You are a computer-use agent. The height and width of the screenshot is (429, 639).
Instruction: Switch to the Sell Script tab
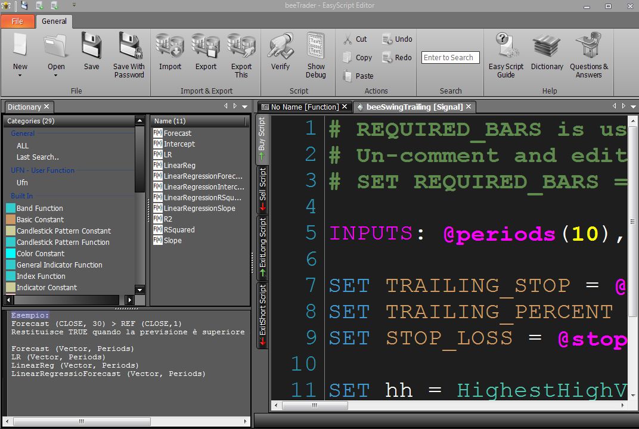(262, 190)
